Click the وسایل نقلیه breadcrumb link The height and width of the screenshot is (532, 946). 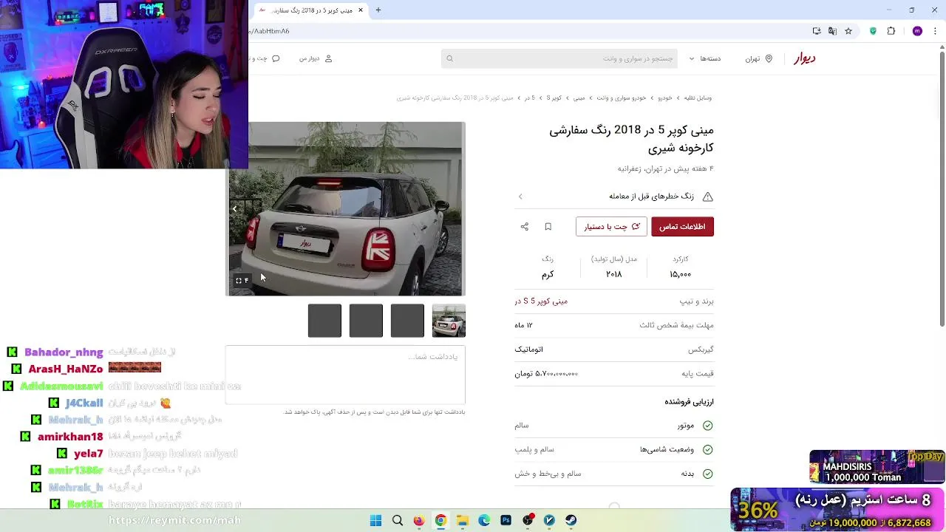(x=698, y=98)
